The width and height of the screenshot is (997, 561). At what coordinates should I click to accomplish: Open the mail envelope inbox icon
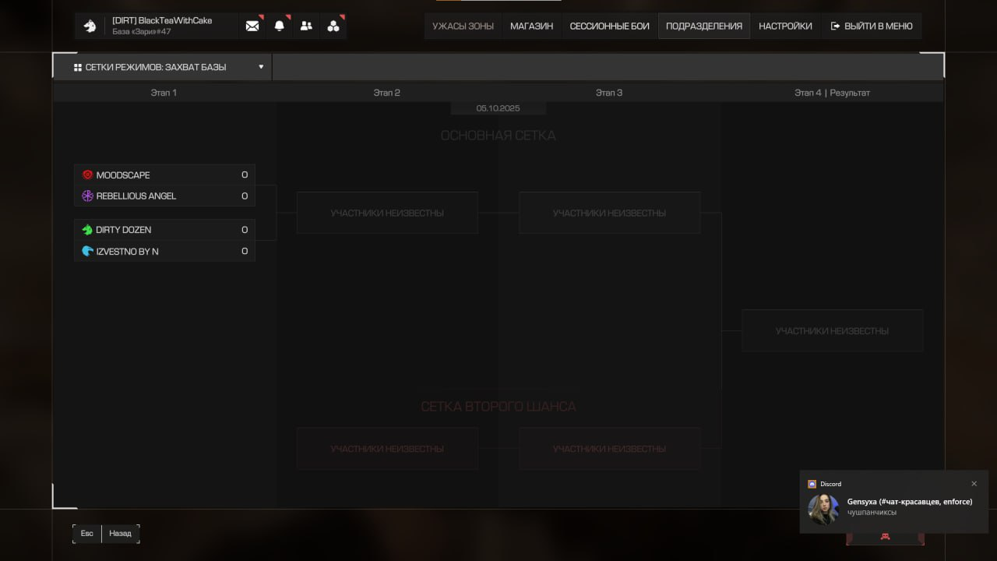[x=252, y=26]
